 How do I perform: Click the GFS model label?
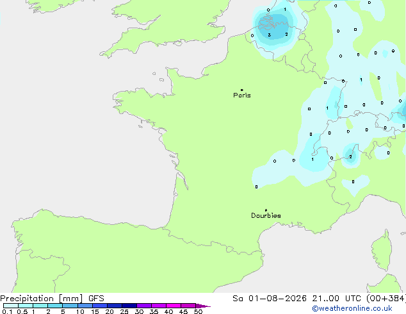pos(96,299)
